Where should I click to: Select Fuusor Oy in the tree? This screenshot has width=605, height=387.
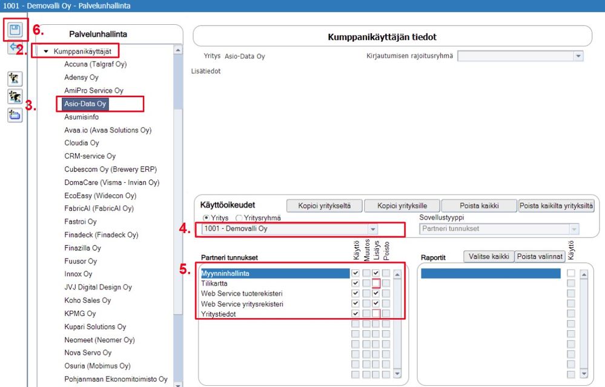(x=81, y=261)
